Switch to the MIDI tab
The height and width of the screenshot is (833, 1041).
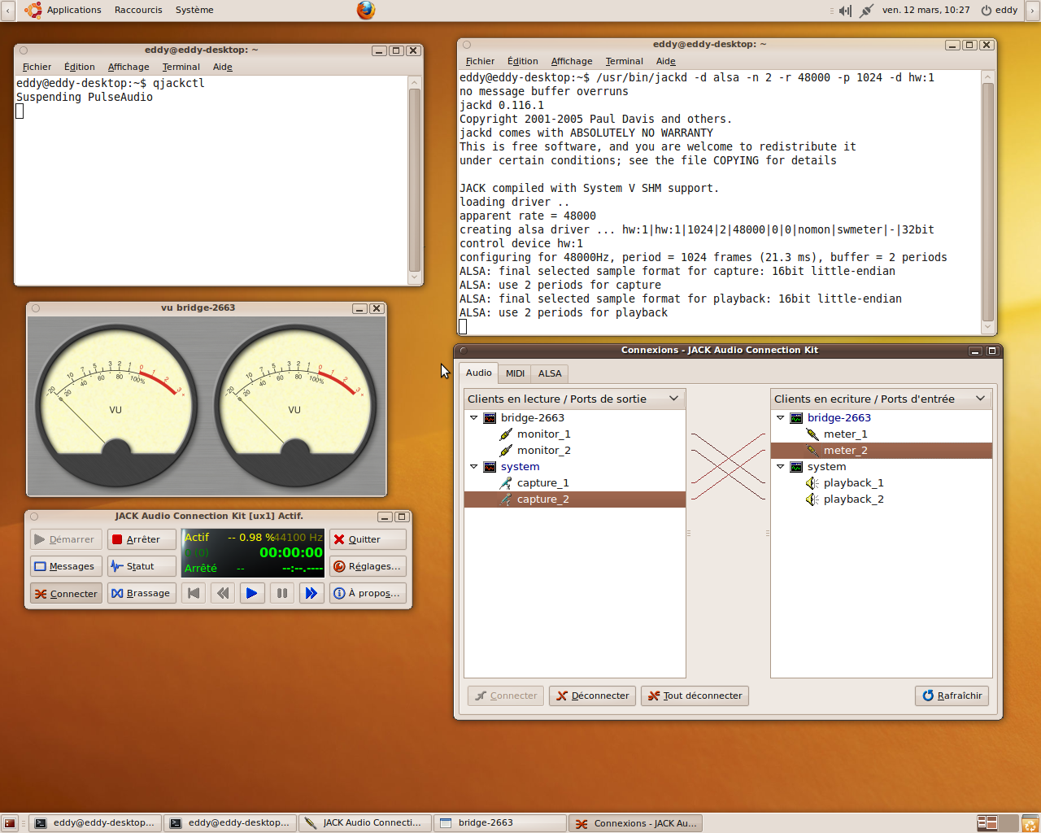click(515, 373)
